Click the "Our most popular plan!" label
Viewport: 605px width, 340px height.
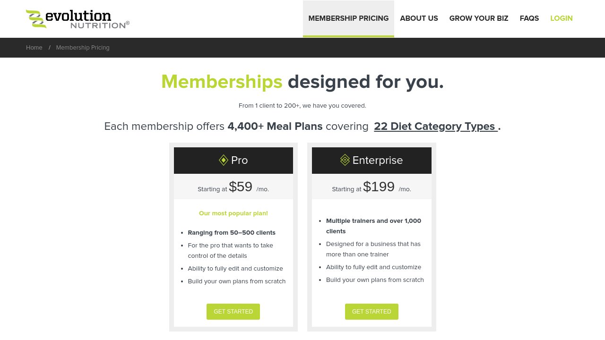(x=233, y=213)
